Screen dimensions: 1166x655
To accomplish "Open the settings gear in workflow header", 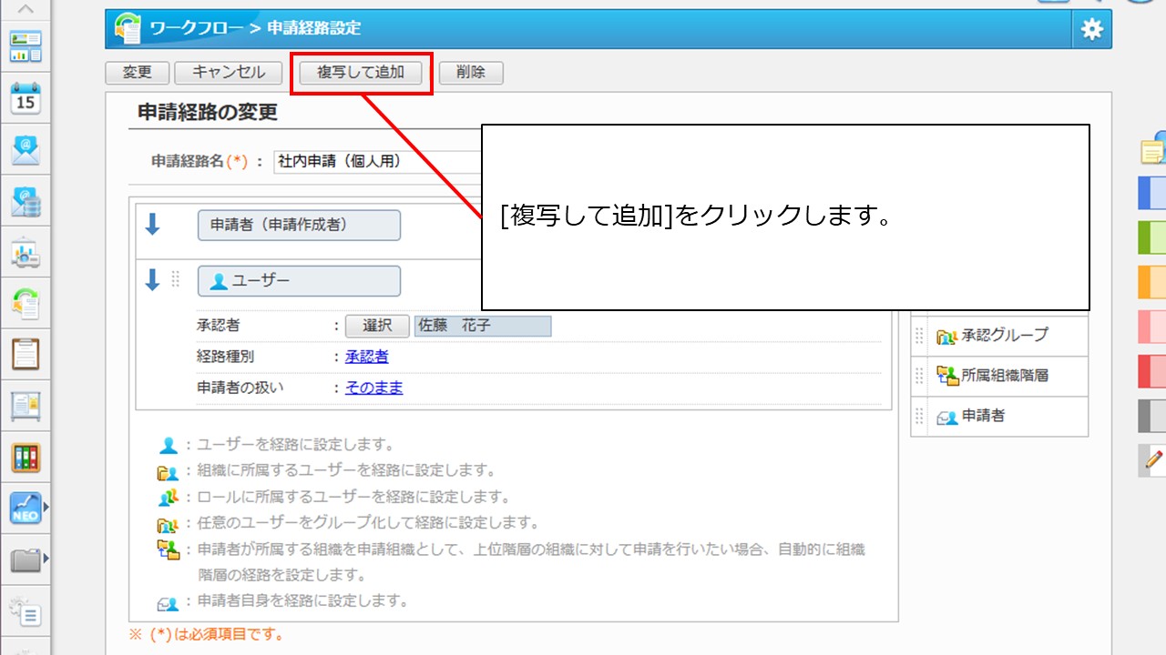I will pyautogui.click(x=1091, y=29).
